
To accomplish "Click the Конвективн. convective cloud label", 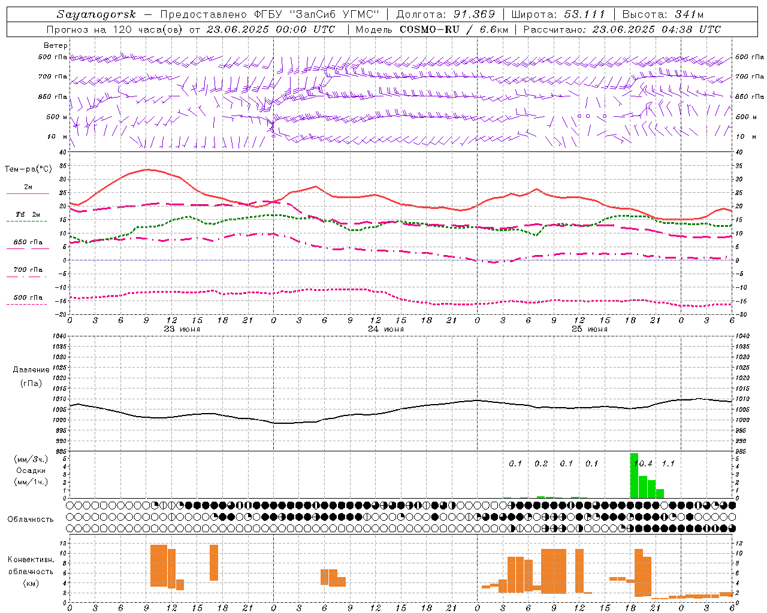I will pos(31,560).
